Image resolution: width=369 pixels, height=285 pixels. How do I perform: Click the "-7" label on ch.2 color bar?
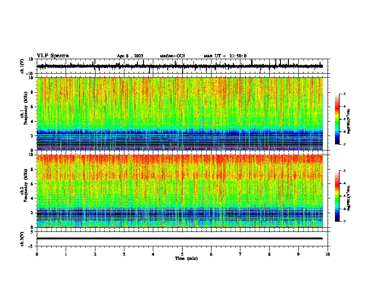[344, 222]
